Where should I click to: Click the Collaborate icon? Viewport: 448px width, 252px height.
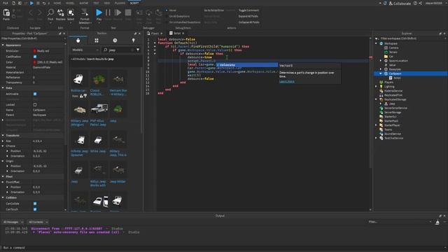(x=391, y=3)
